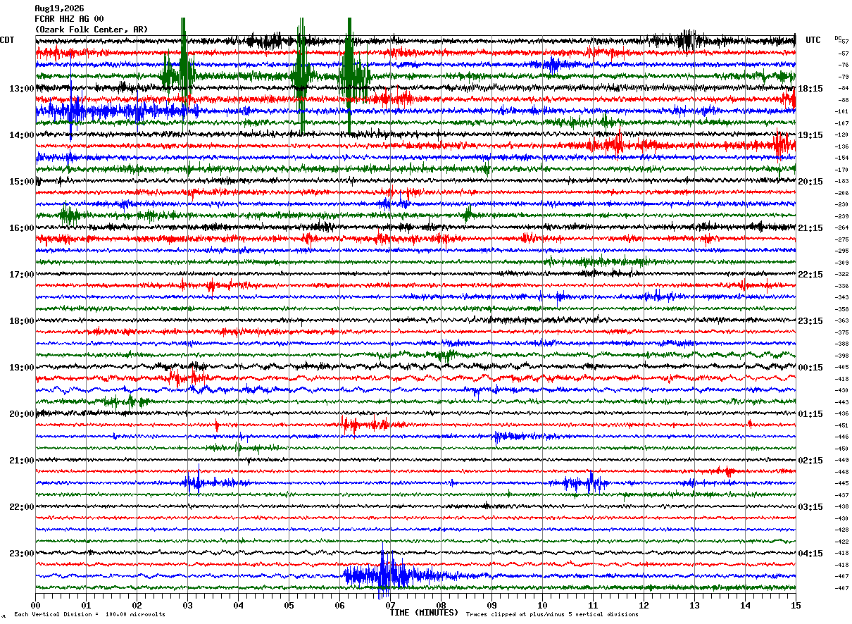
Task: Click the TIME (MINUTES) axis title
Action: [424, 613]
